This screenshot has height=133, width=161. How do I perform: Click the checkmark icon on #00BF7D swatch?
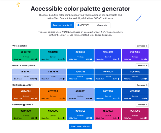coord(36,59)
